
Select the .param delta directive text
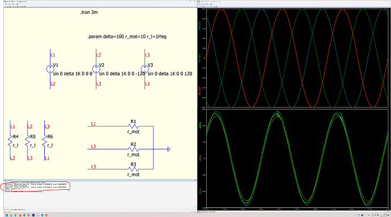tap(127, 37)
